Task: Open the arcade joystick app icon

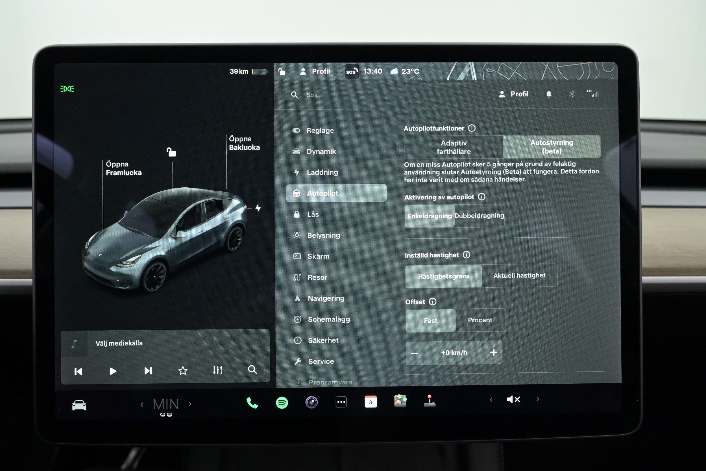Action: coord(430,401)
